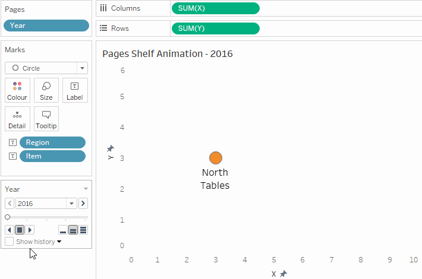Open the 2016 year dropdown
The image size is (422, 279).
(71, 204)
